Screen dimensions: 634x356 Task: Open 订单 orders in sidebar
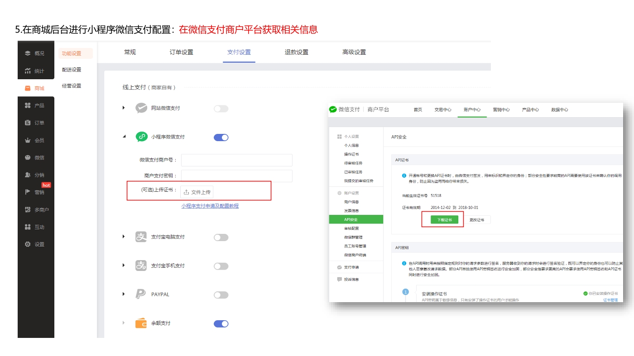point(36,123)
